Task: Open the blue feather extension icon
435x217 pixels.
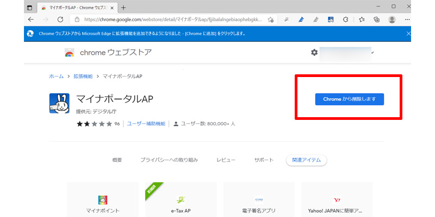Action: pyautogui.click(x=301, y=20)
